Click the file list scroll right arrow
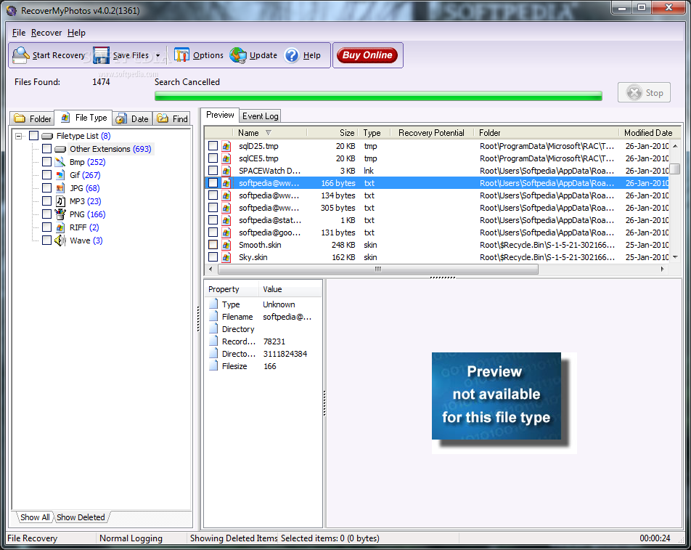The width and height of the screenshot is (691, 550). (x=663, y=269)
